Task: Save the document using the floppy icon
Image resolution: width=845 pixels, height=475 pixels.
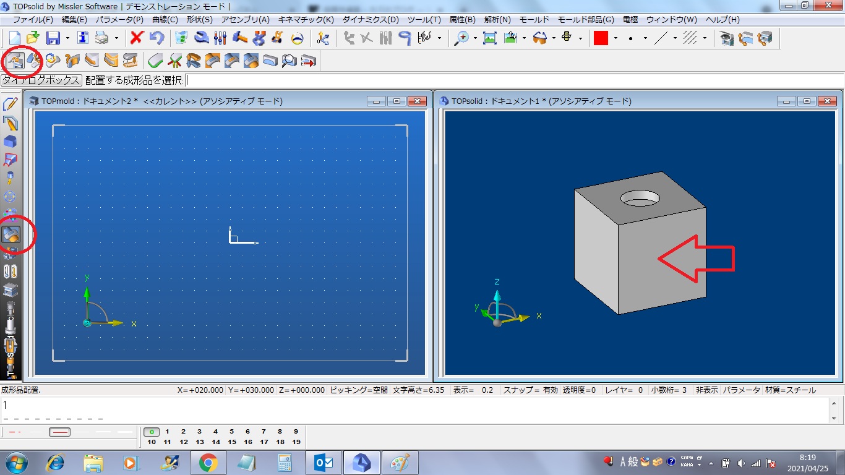Action: [53, 38]
